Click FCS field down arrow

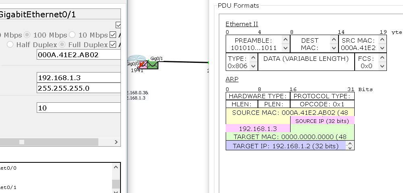[382, 66]
